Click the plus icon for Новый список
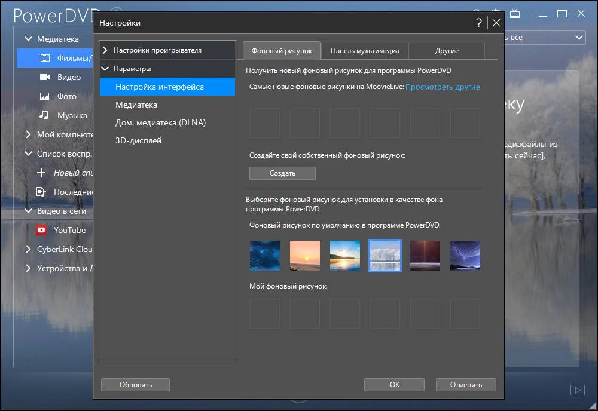The height and width of the screenshot is (411, 598). pos(41,173)
